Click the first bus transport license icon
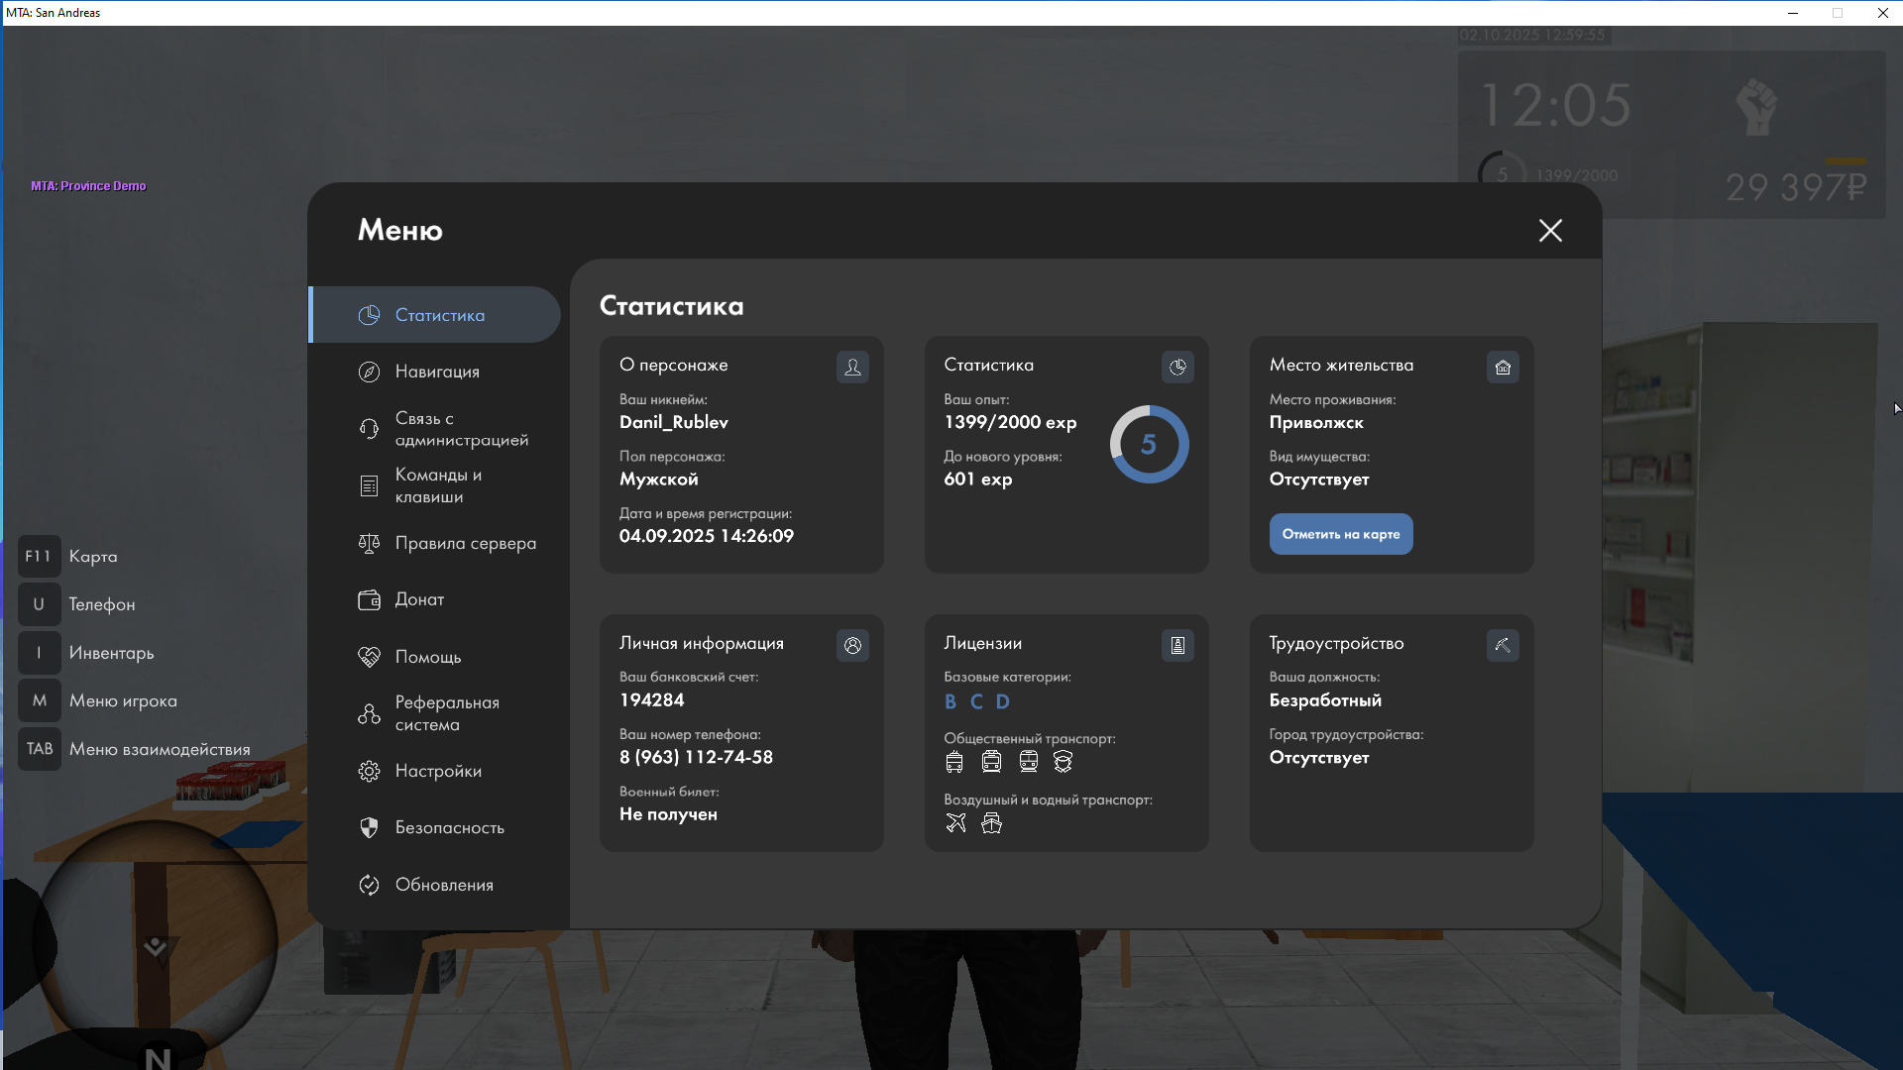 954,762
